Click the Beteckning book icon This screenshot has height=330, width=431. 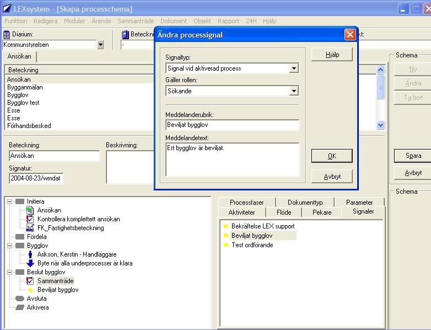click(x=125, y=34)
